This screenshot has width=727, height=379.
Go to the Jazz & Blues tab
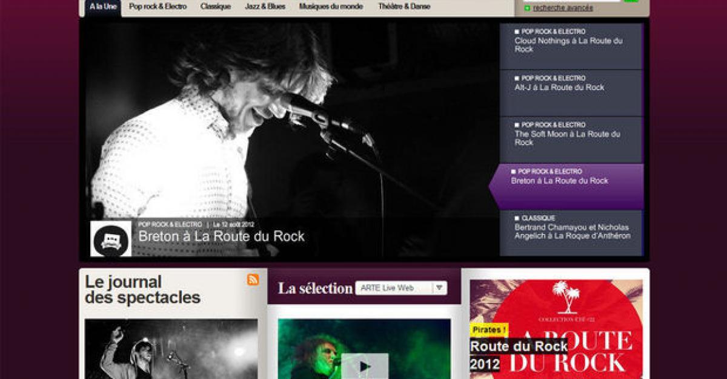(265, 7)
